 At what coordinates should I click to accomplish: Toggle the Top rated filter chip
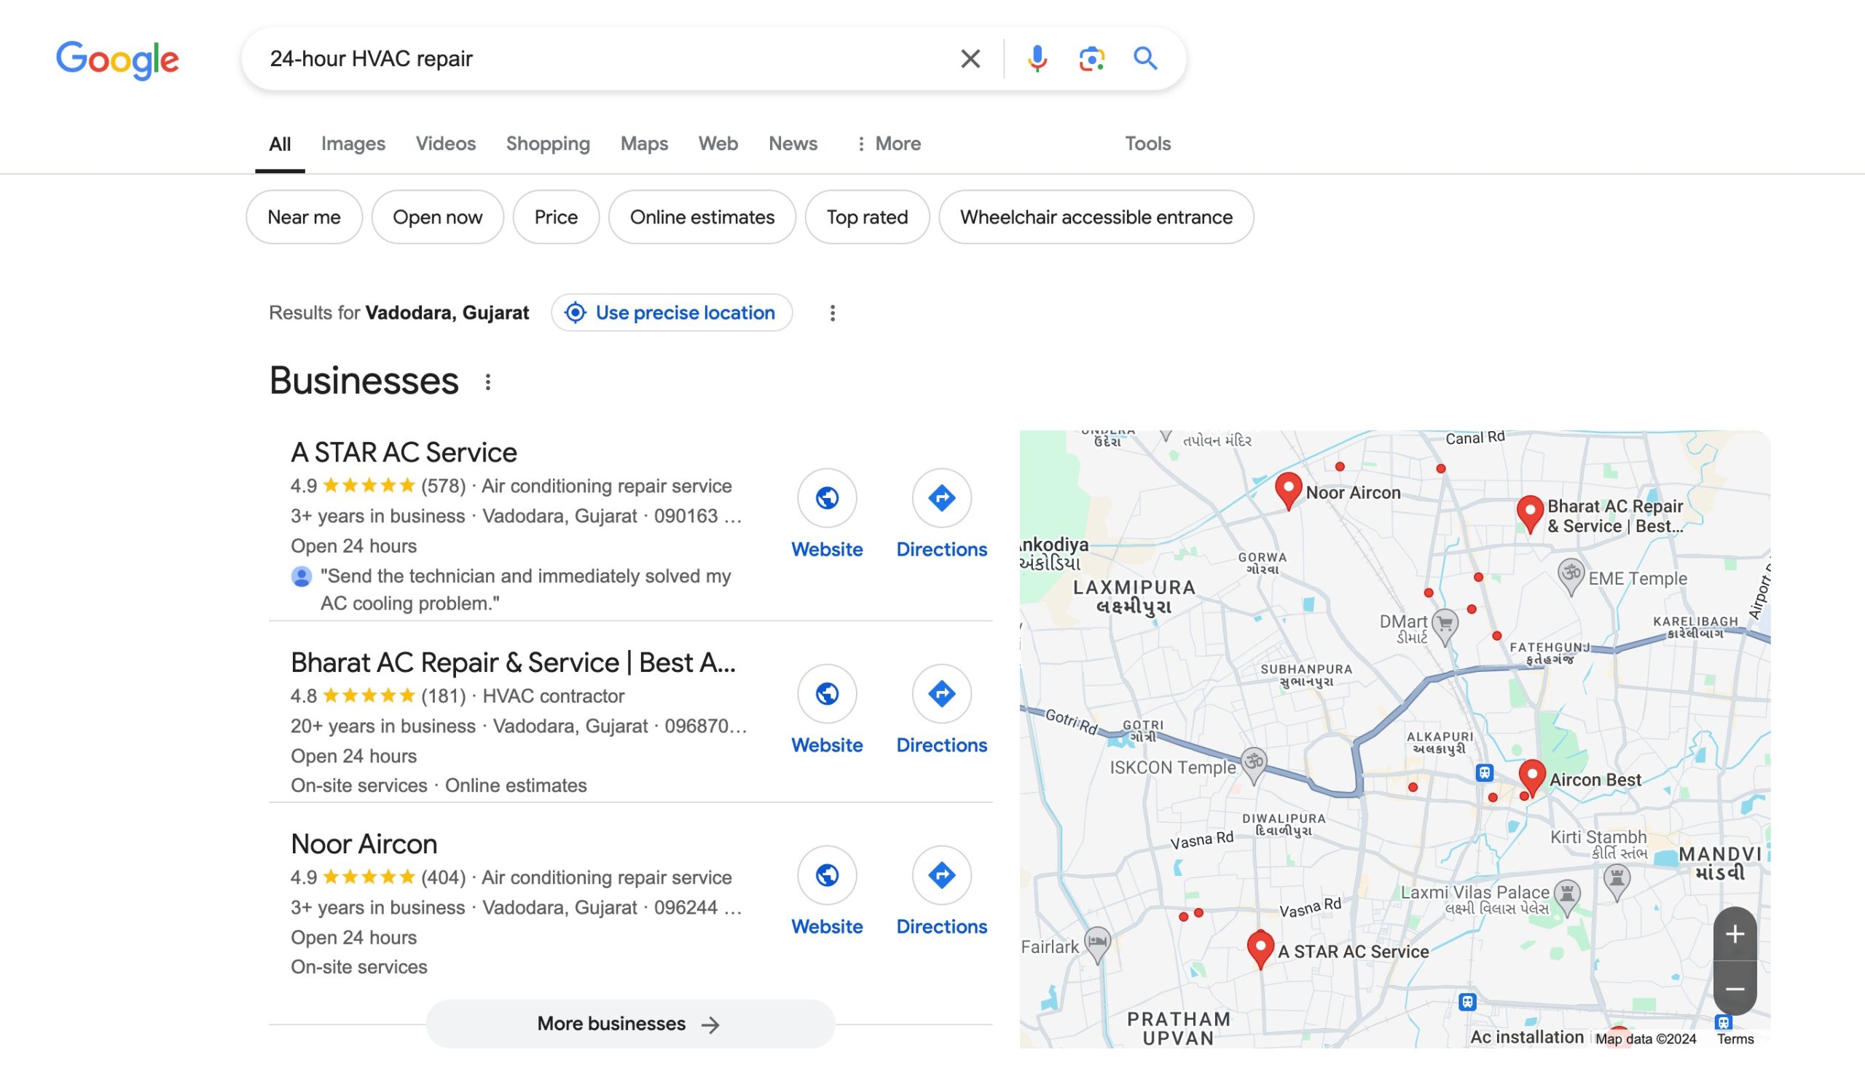click(x=866, y=217)
